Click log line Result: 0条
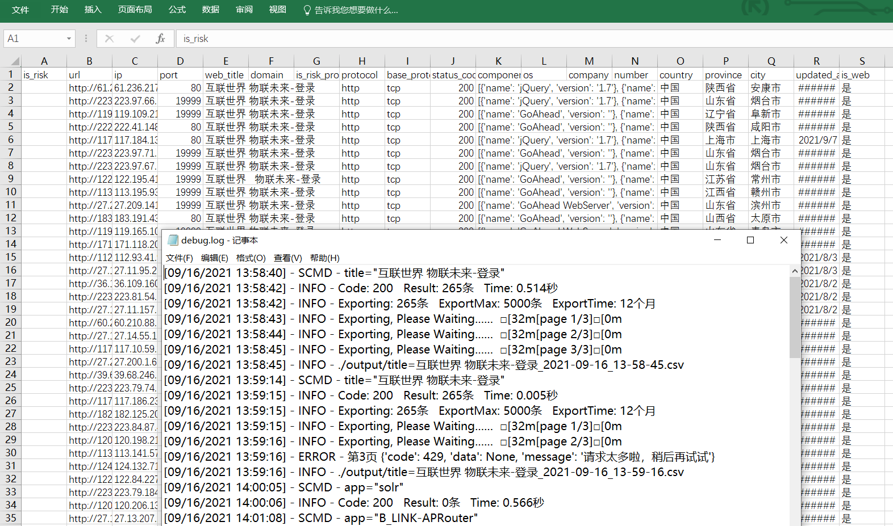Screen dimensions: 893x526 click(354, 503)
